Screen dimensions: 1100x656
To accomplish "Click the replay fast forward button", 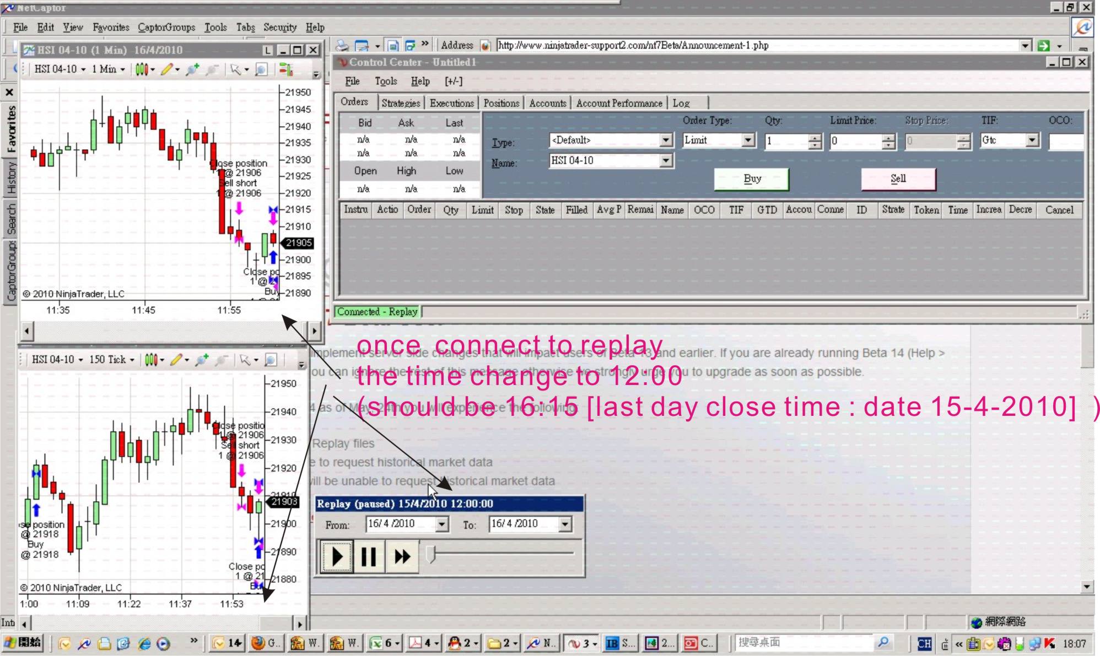I will click(x=402, y=557).
